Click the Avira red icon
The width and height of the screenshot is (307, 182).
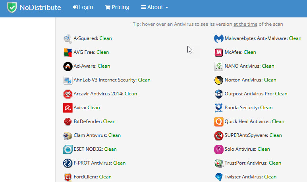68,108
